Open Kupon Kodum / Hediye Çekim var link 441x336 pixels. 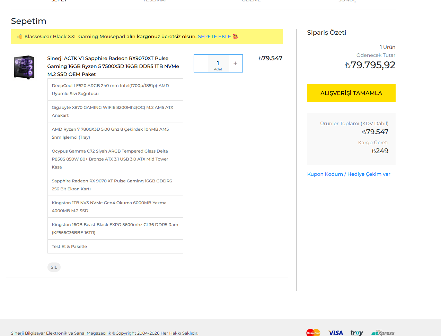tap(349, 174)
